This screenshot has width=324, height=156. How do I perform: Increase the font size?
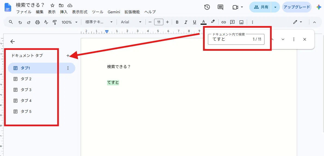(x=167, y=22)
